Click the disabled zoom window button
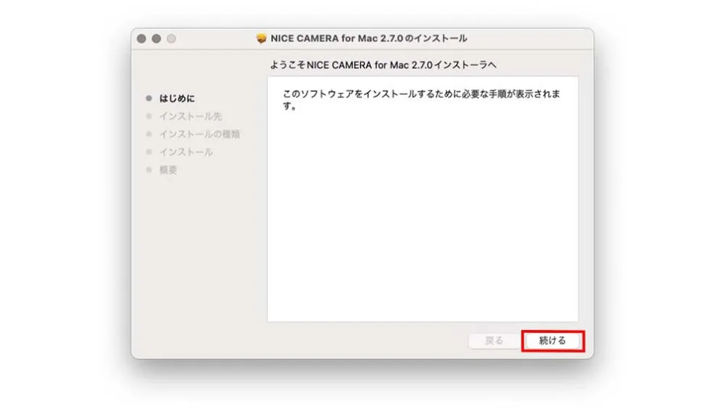 (x=171, y=39)
